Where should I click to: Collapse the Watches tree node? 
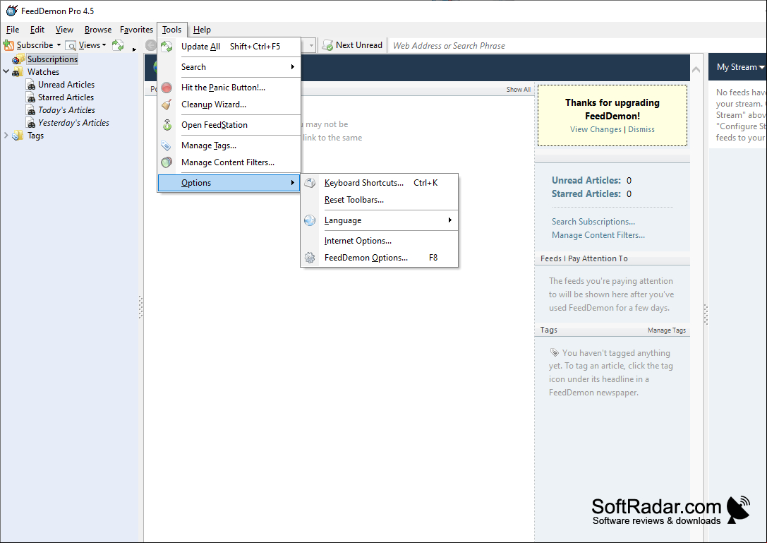coord(6,71)
